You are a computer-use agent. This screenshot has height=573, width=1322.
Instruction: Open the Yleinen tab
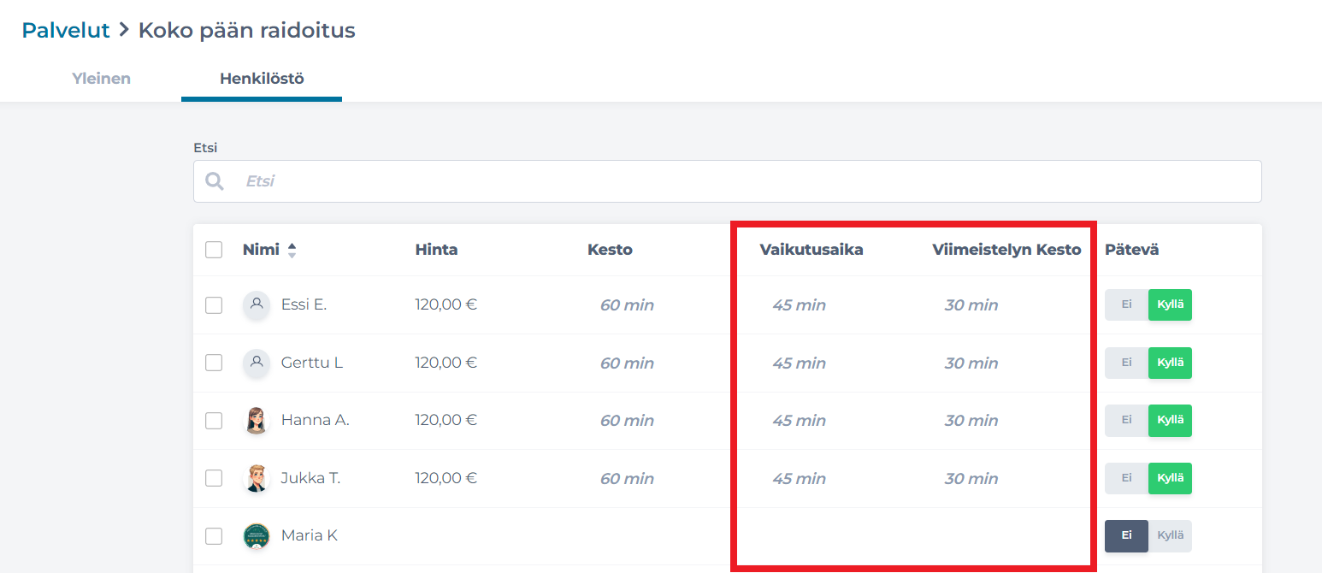101,79
